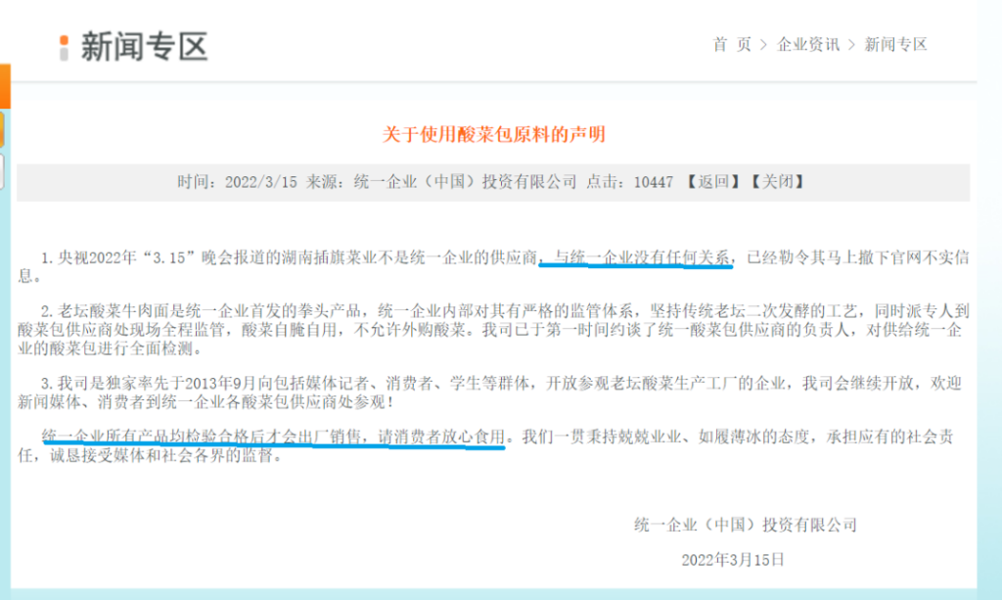
Task: Click the red title 关于使用酸菜包原料的声明
Action: (493, 135)
